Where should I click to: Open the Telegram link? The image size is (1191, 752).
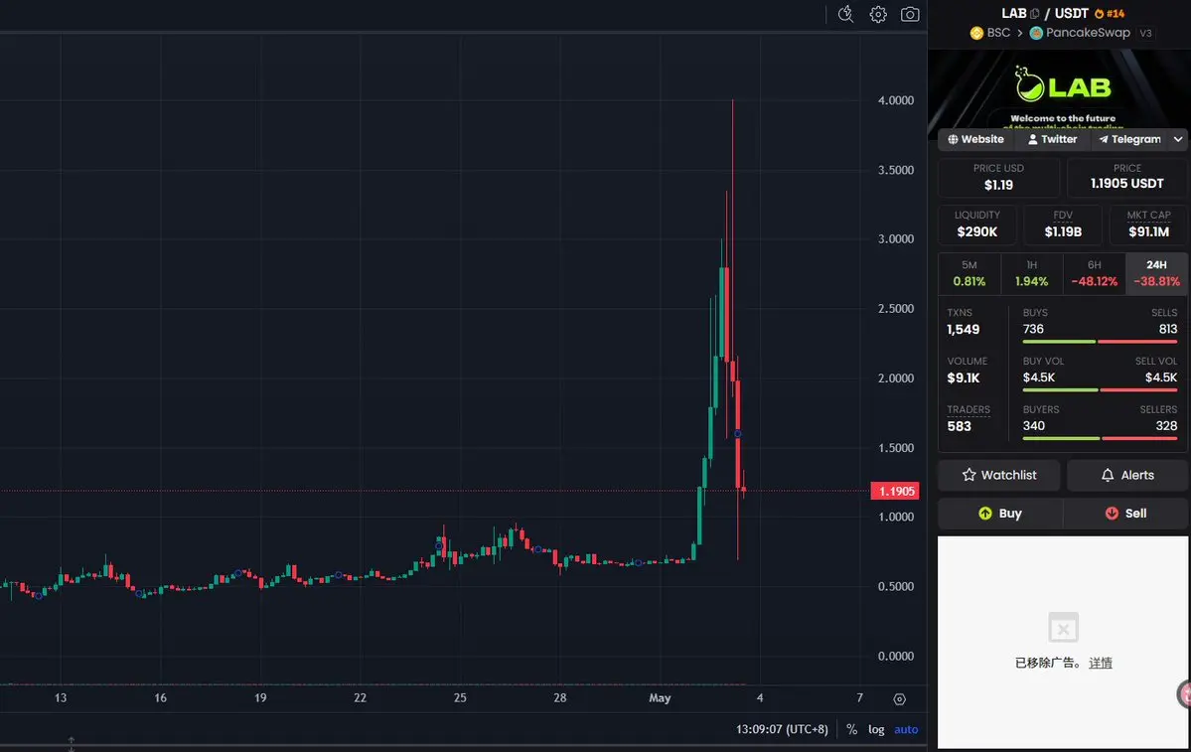pos(1129,139)
